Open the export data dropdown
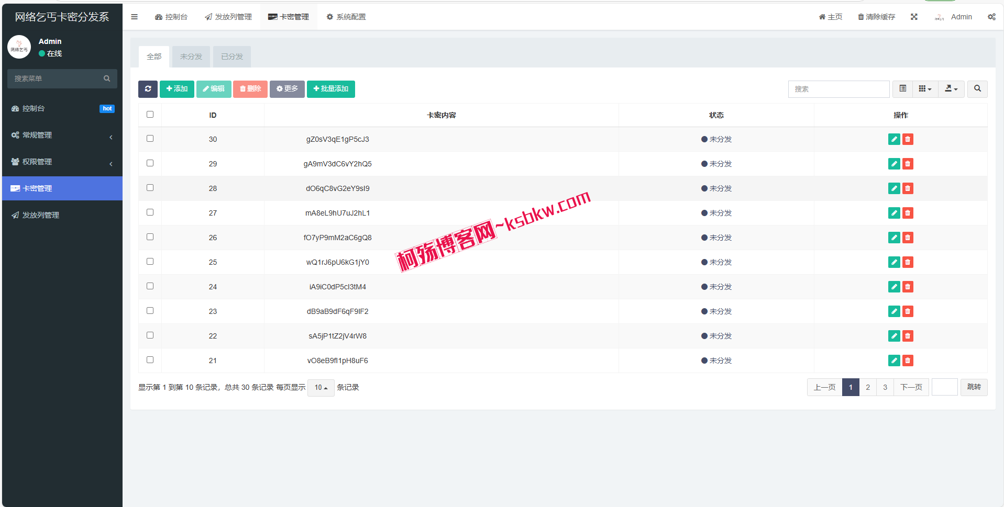This screenshot has height=507, width=1004. (951, 89)
